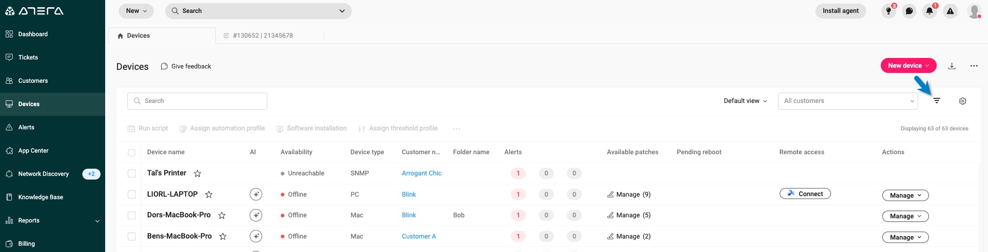
Task: Open the New dropdown in top bar
Action: point(136,11)
